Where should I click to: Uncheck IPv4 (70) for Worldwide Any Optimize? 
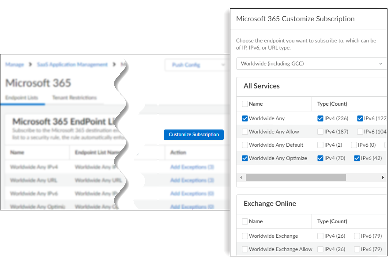[320, 158]
